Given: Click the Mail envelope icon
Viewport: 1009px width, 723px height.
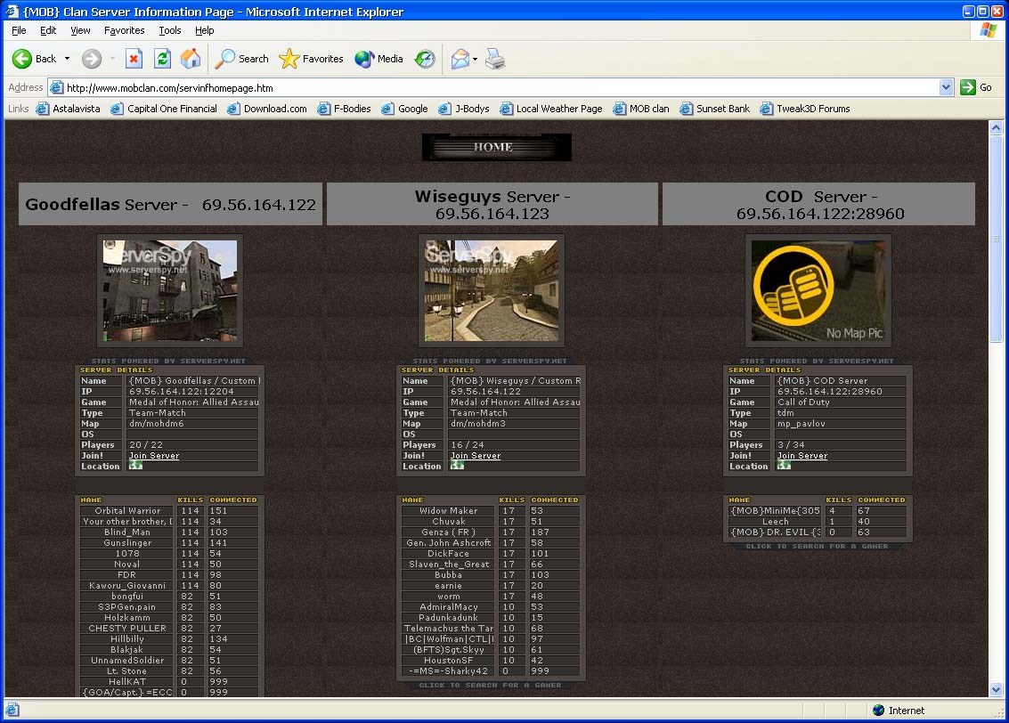Looking at the screenshot, I should [x=460, y=59].
